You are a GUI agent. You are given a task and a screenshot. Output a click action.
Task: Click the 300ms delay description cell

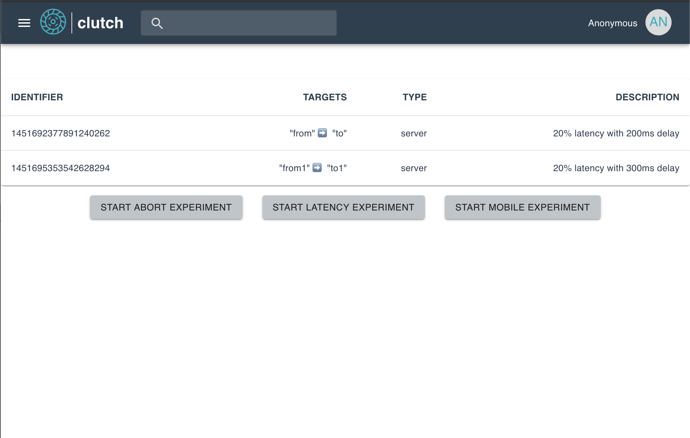click(616, 168)
